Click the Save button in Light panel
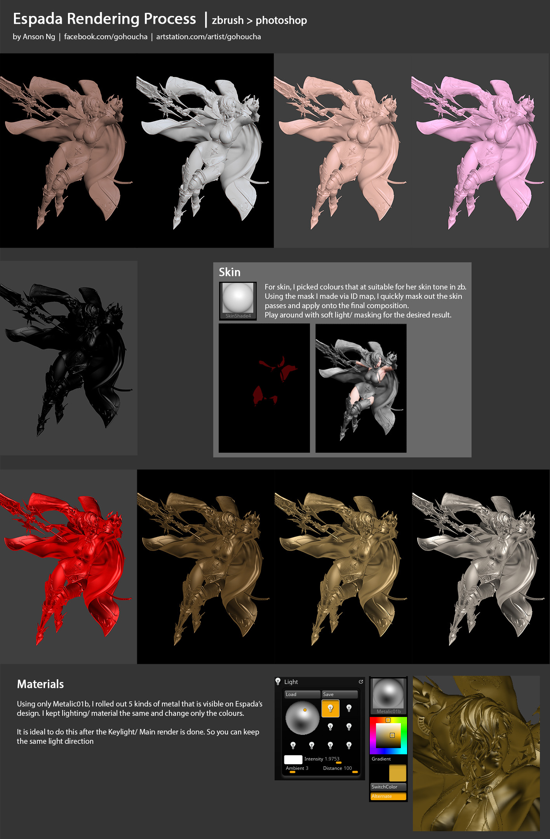This screenshot has width=550, height=839. point(339,694)
